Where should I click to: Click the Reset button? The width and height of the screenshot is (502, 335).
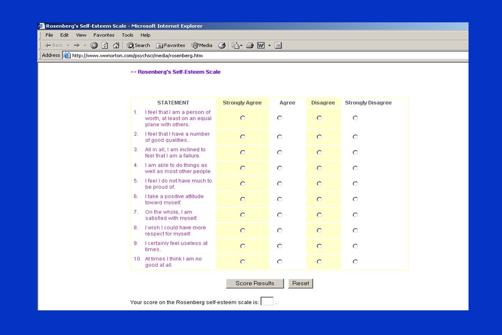(x=301, y=283)
